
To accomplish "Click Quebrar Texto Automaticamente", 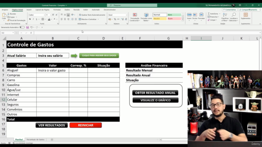I will tap(92, 15).
